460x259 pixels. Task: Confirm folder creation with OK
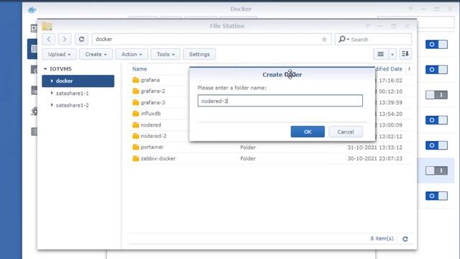(x=308, y=132)
